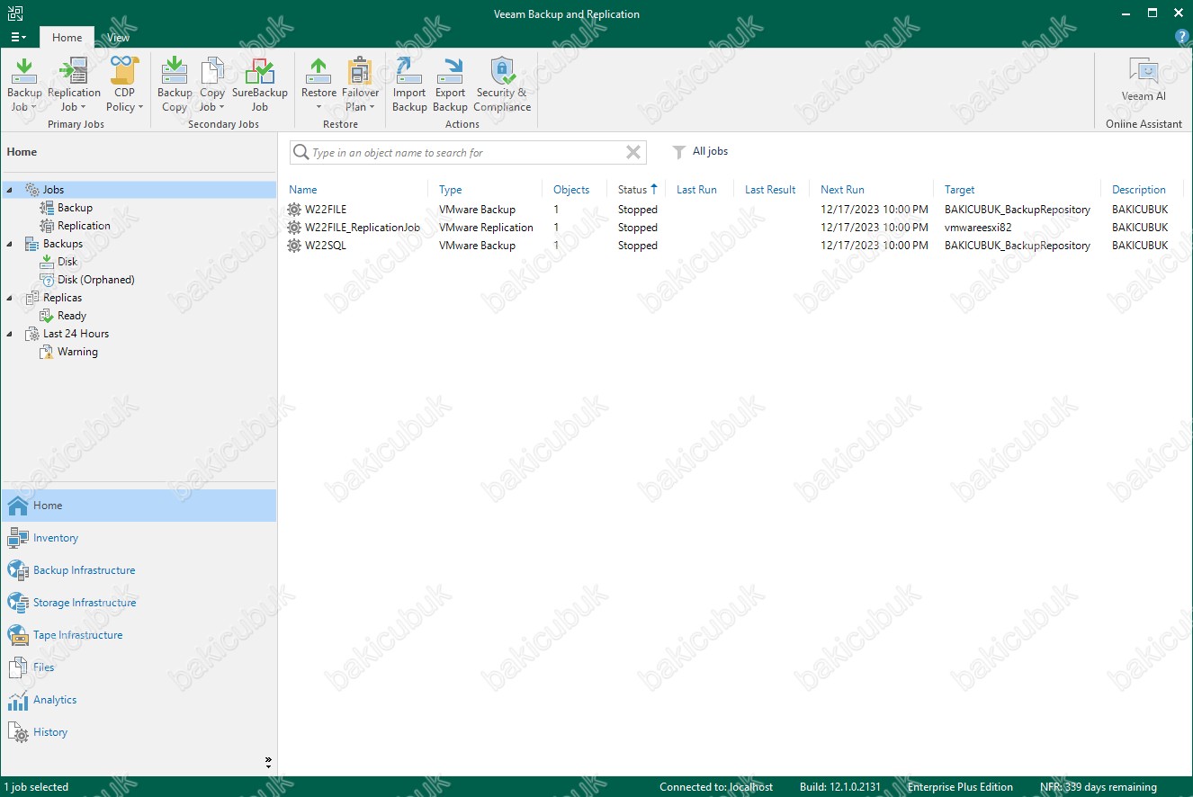Screen dimensions: 1193x797
Task: Select Backup under Jobs
Action: click(x=75, y=208)
